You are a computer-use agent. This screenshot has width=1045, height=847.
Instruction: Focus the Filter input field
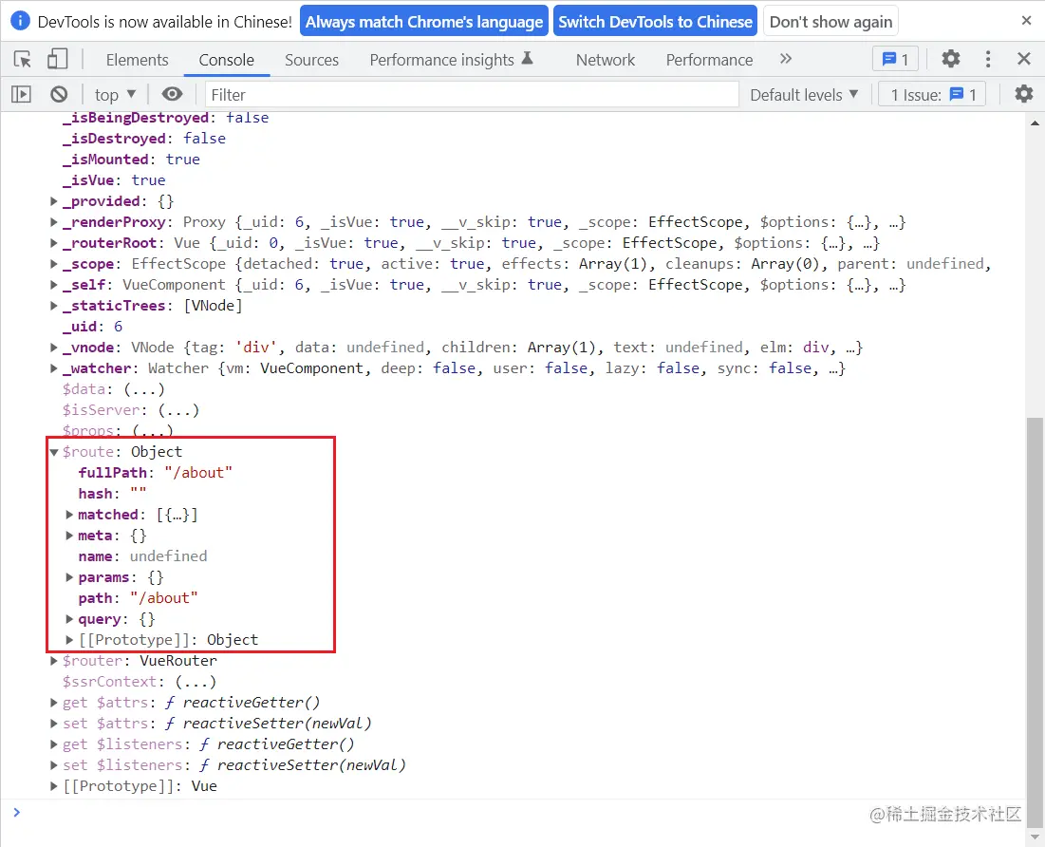pyautogui.click(x=472, y=95)
